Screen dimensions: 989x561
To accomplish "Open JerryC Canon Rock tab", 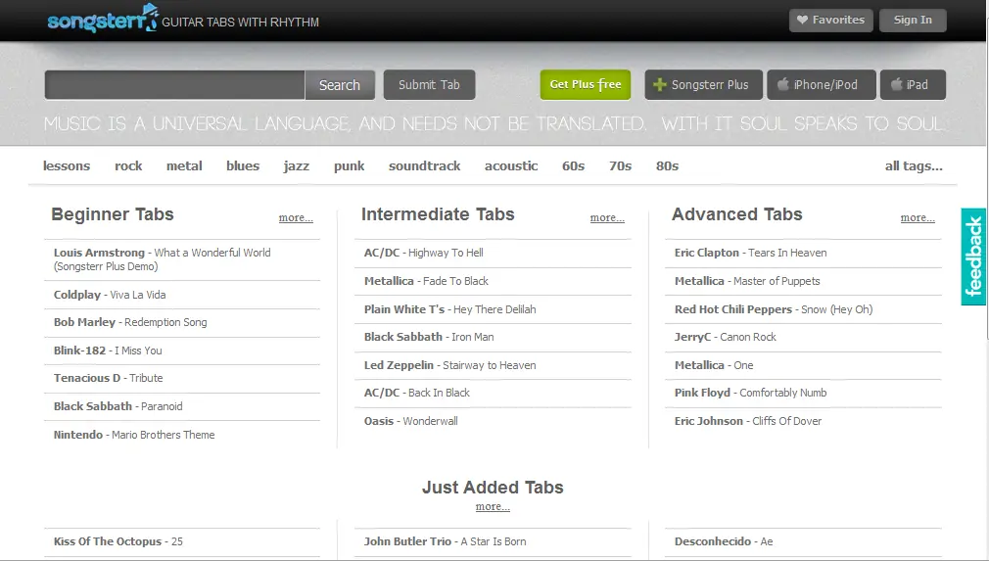I will [x=726, y=337].
